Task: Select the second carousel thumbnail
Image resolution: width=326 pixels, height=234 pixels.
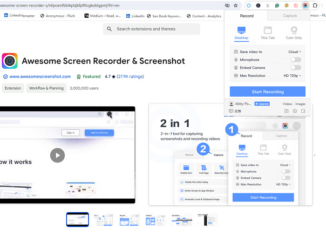Action: tap(103, 220)
